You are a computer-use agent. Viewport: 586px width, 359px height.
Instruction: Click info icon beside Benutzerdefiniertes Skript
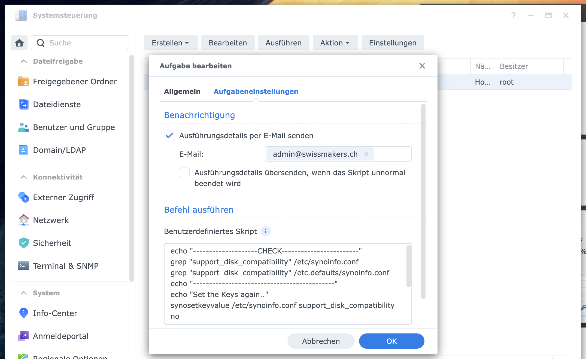265,231
